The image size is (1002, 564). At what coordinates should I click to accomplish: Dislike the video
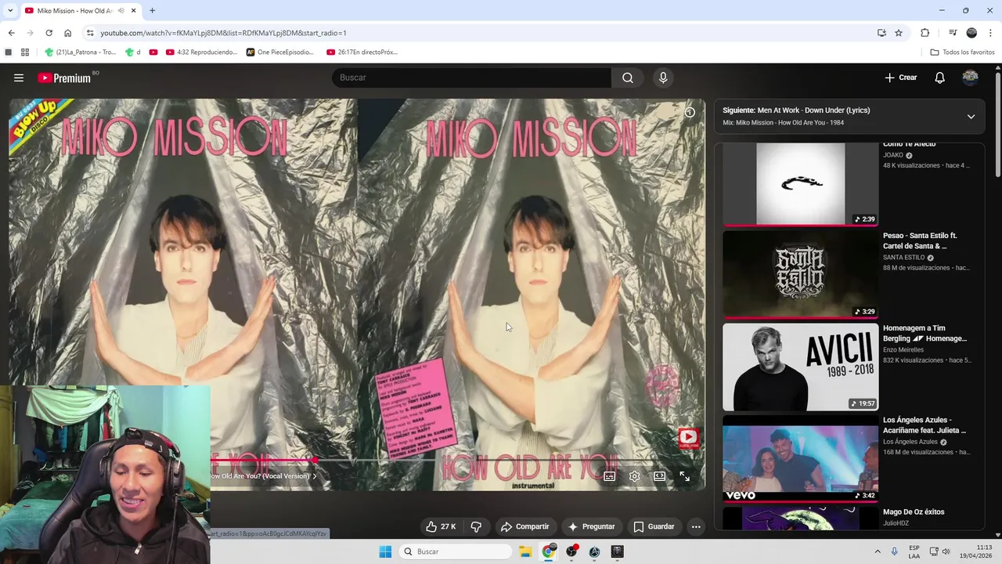(x=476, y=526)
